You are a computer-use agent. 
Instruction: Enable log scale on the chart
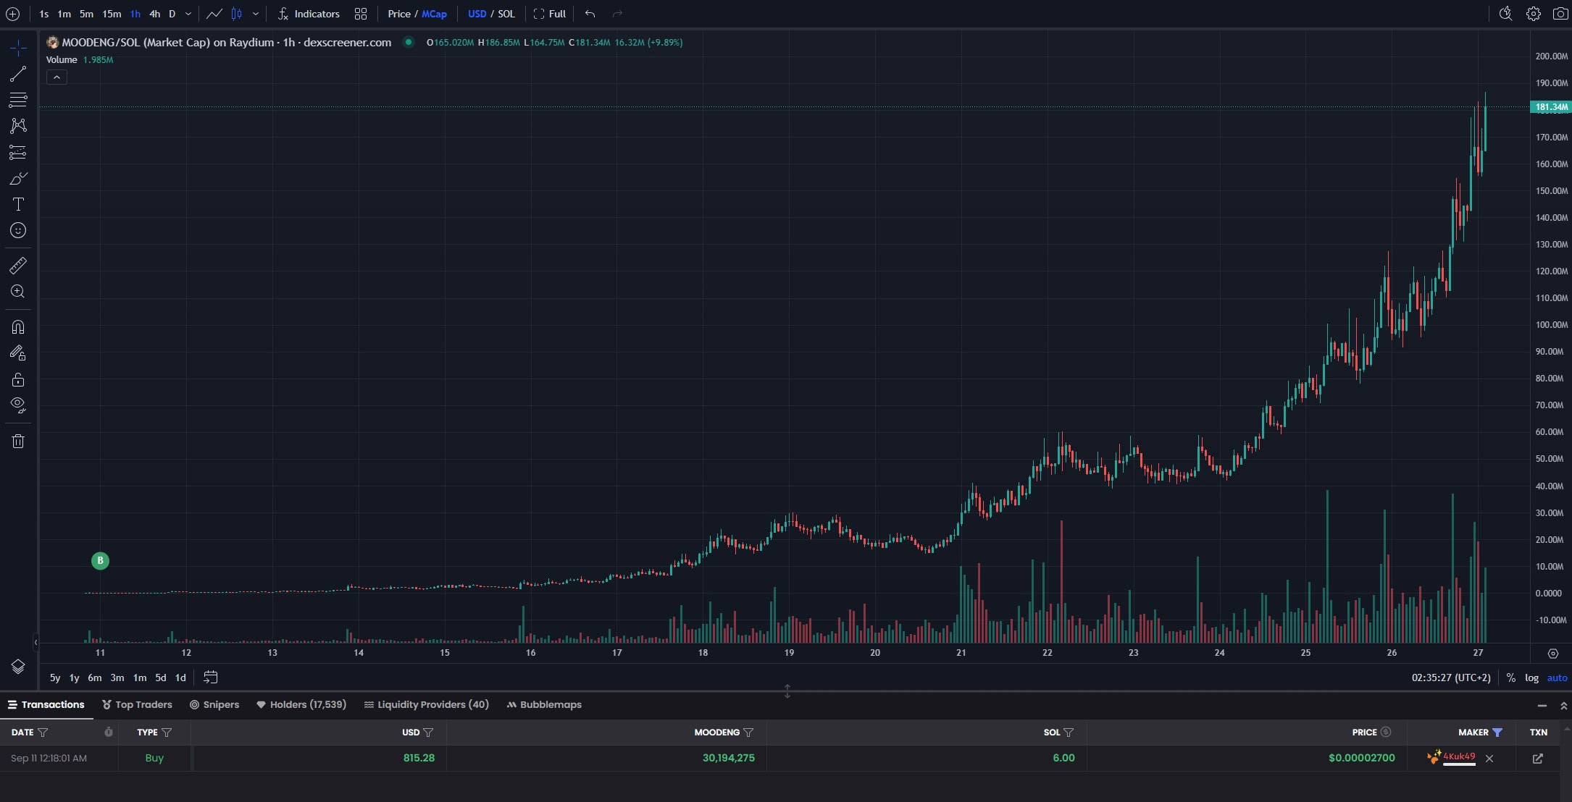1531,678
